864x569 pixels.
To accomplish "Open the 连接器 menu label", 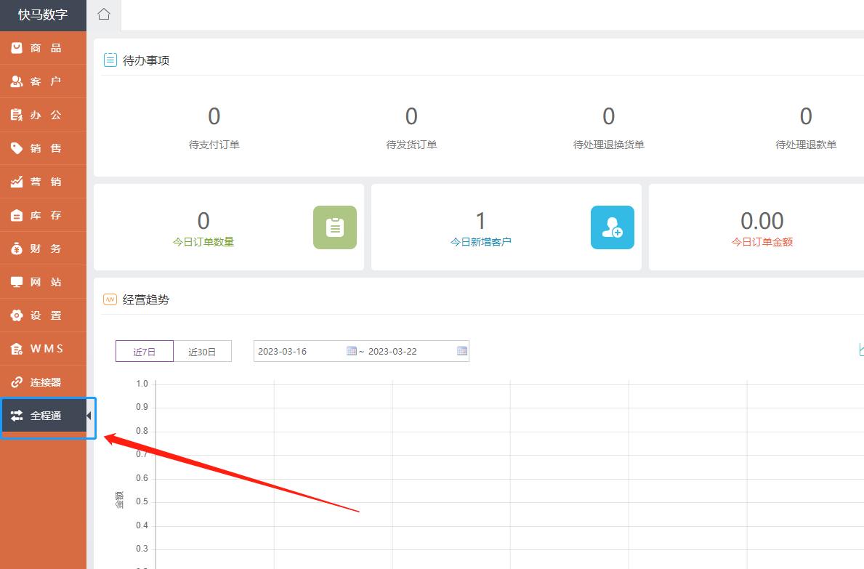I will [46, 382].
